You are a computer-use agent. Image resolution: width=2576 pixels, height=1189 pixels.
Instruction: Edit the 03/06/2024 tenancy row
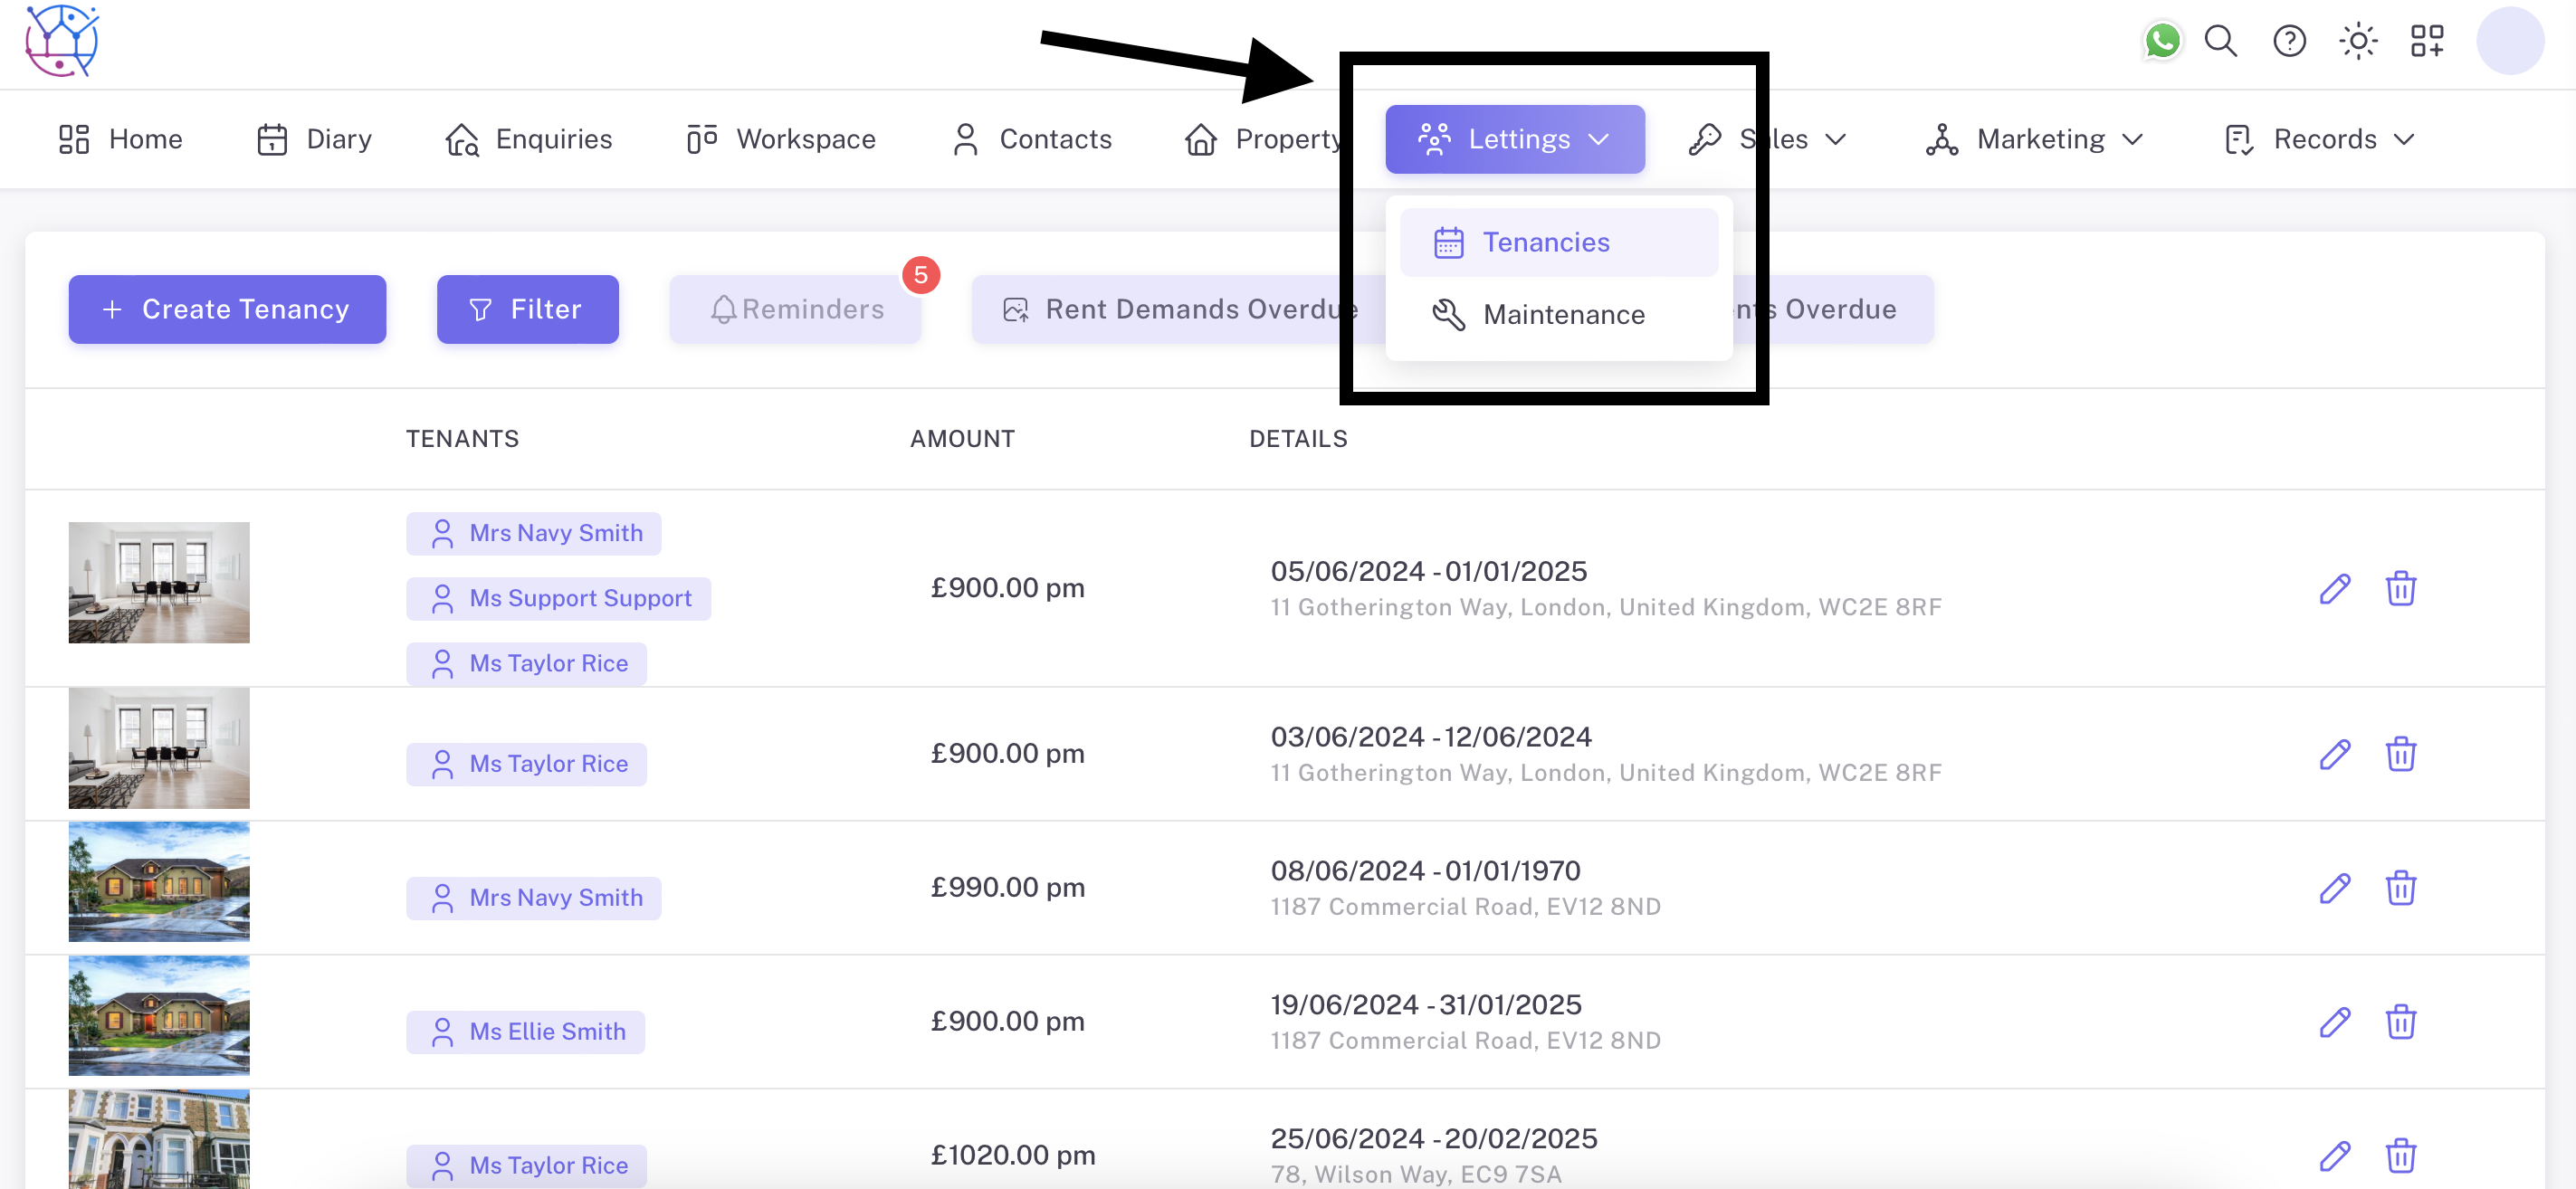(x=2334, y=754)
